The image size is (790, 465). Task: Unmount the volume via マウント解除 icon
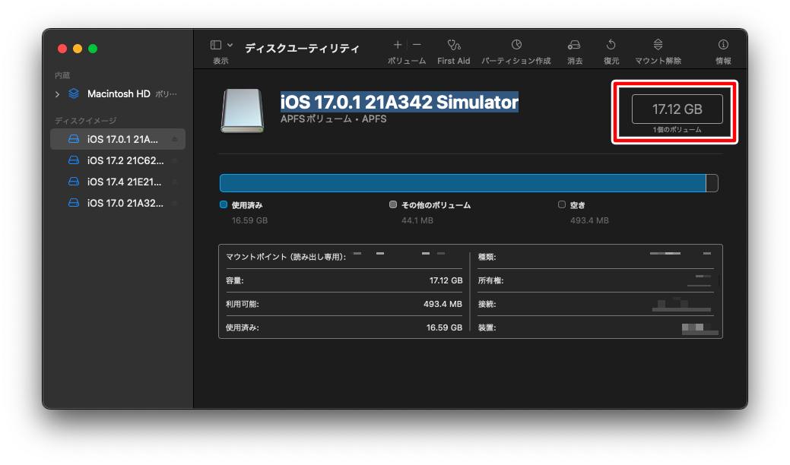pos(658,45)
